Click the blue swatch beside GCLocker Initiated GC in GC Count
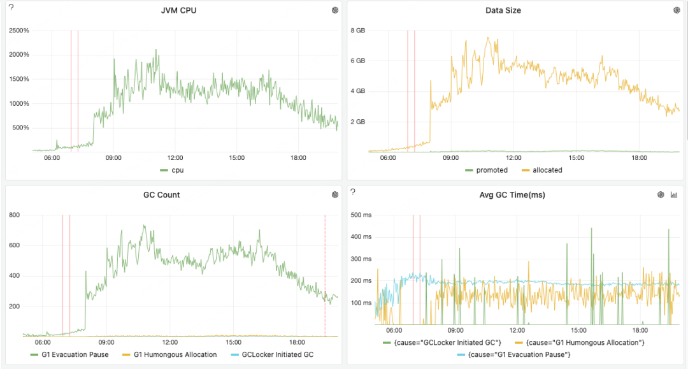The width and height of the screenshot is (688, 369). [x=234, y=354]
